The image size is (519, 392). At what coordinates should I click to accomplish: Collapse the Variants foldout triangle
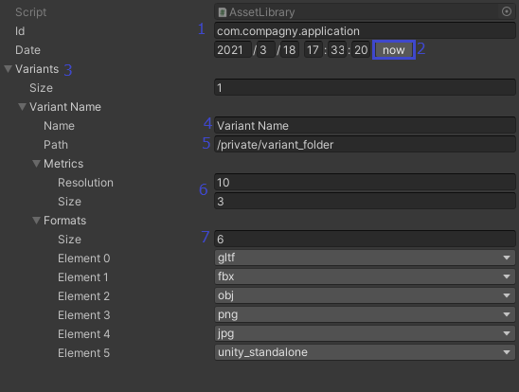[9, 69]
